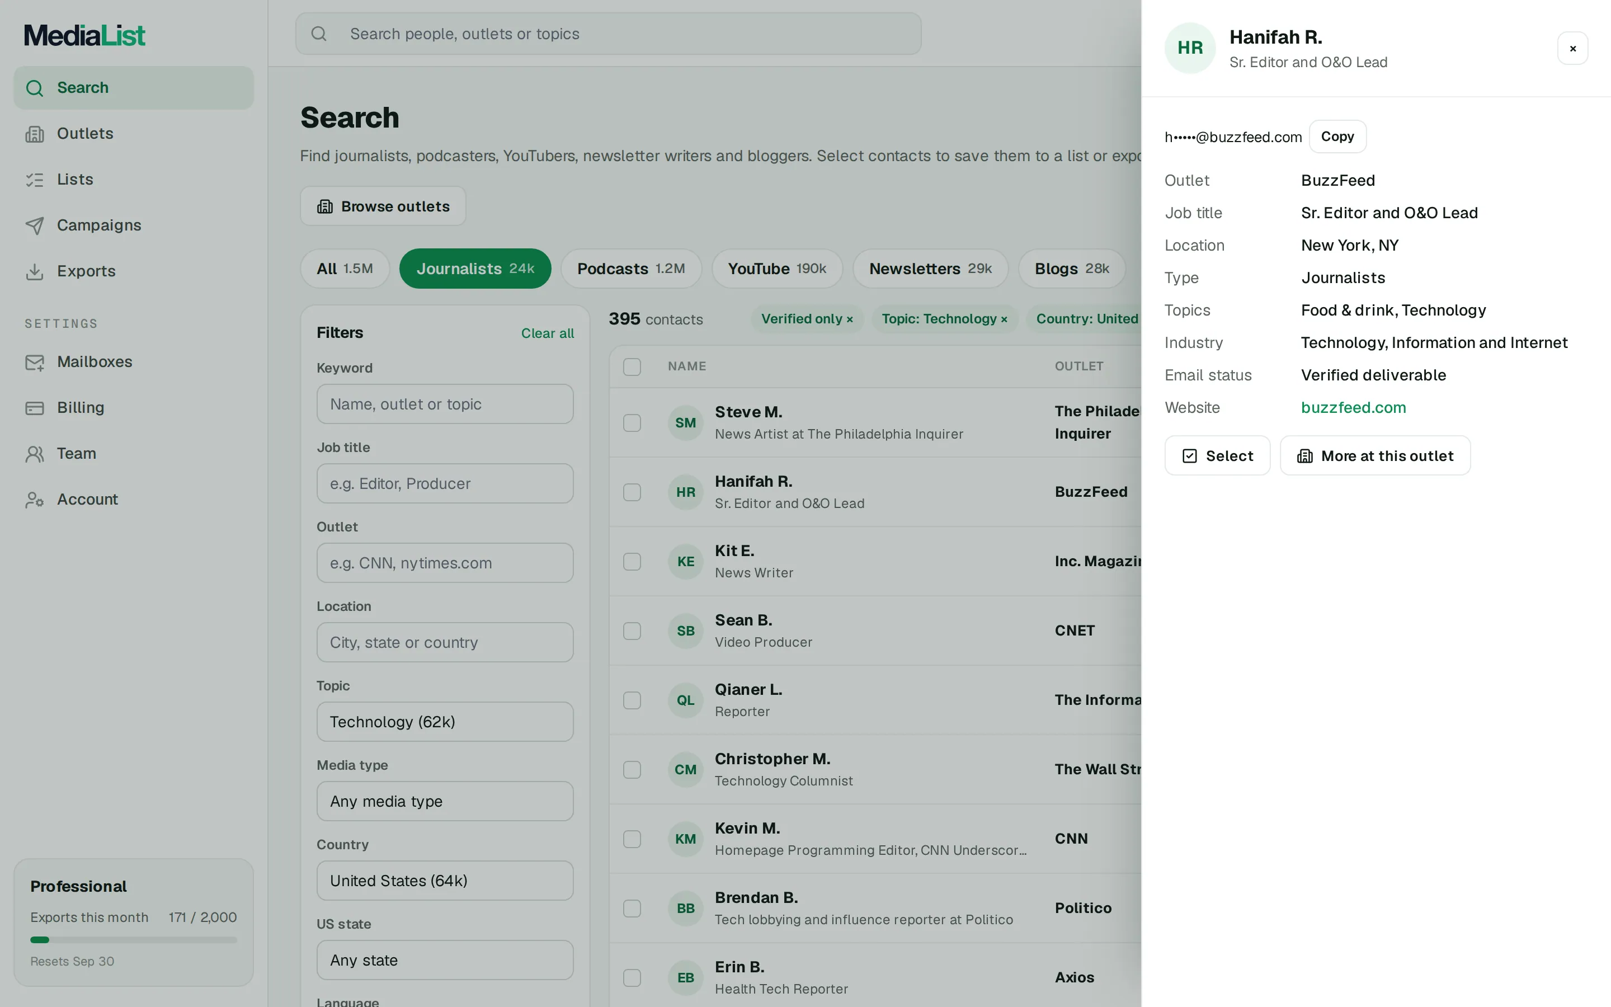This screenshot has height=1007, width=1611.
Task: Copy the buzzfeed email address
Action: coord(1337,137)
